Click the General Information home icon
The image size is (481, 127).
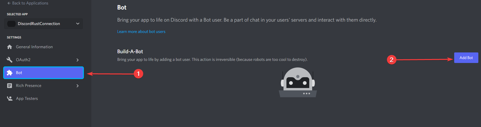[10, 47]
